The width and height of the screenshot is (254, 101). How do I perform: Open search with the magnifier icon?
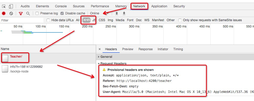coord(28,14)
